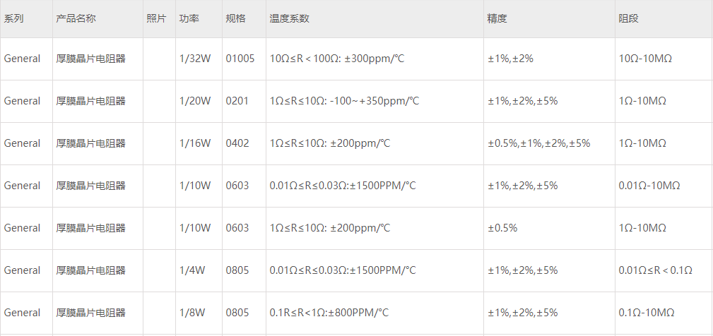Select the 1/16W power cell

tap(194, 143)
